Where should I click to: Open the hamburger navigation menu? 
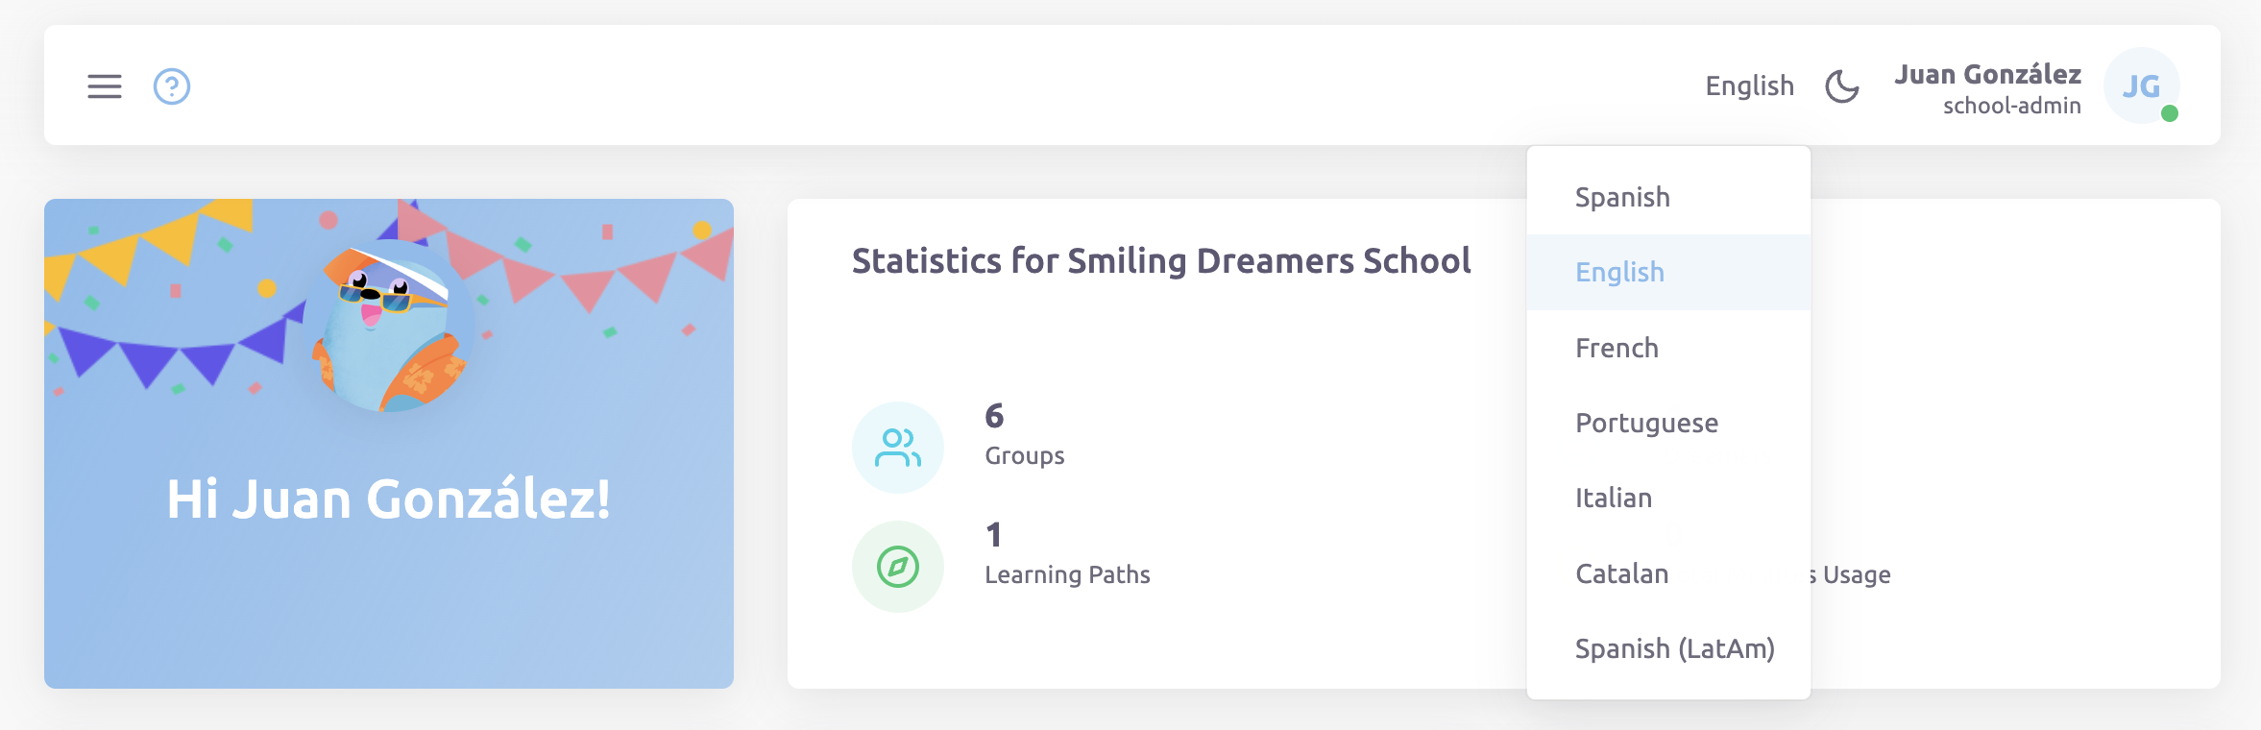point(105,86)
